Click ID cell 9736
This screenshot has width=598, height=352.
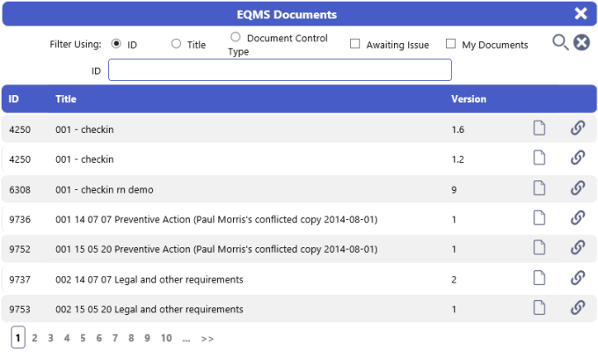coord(20,219)
